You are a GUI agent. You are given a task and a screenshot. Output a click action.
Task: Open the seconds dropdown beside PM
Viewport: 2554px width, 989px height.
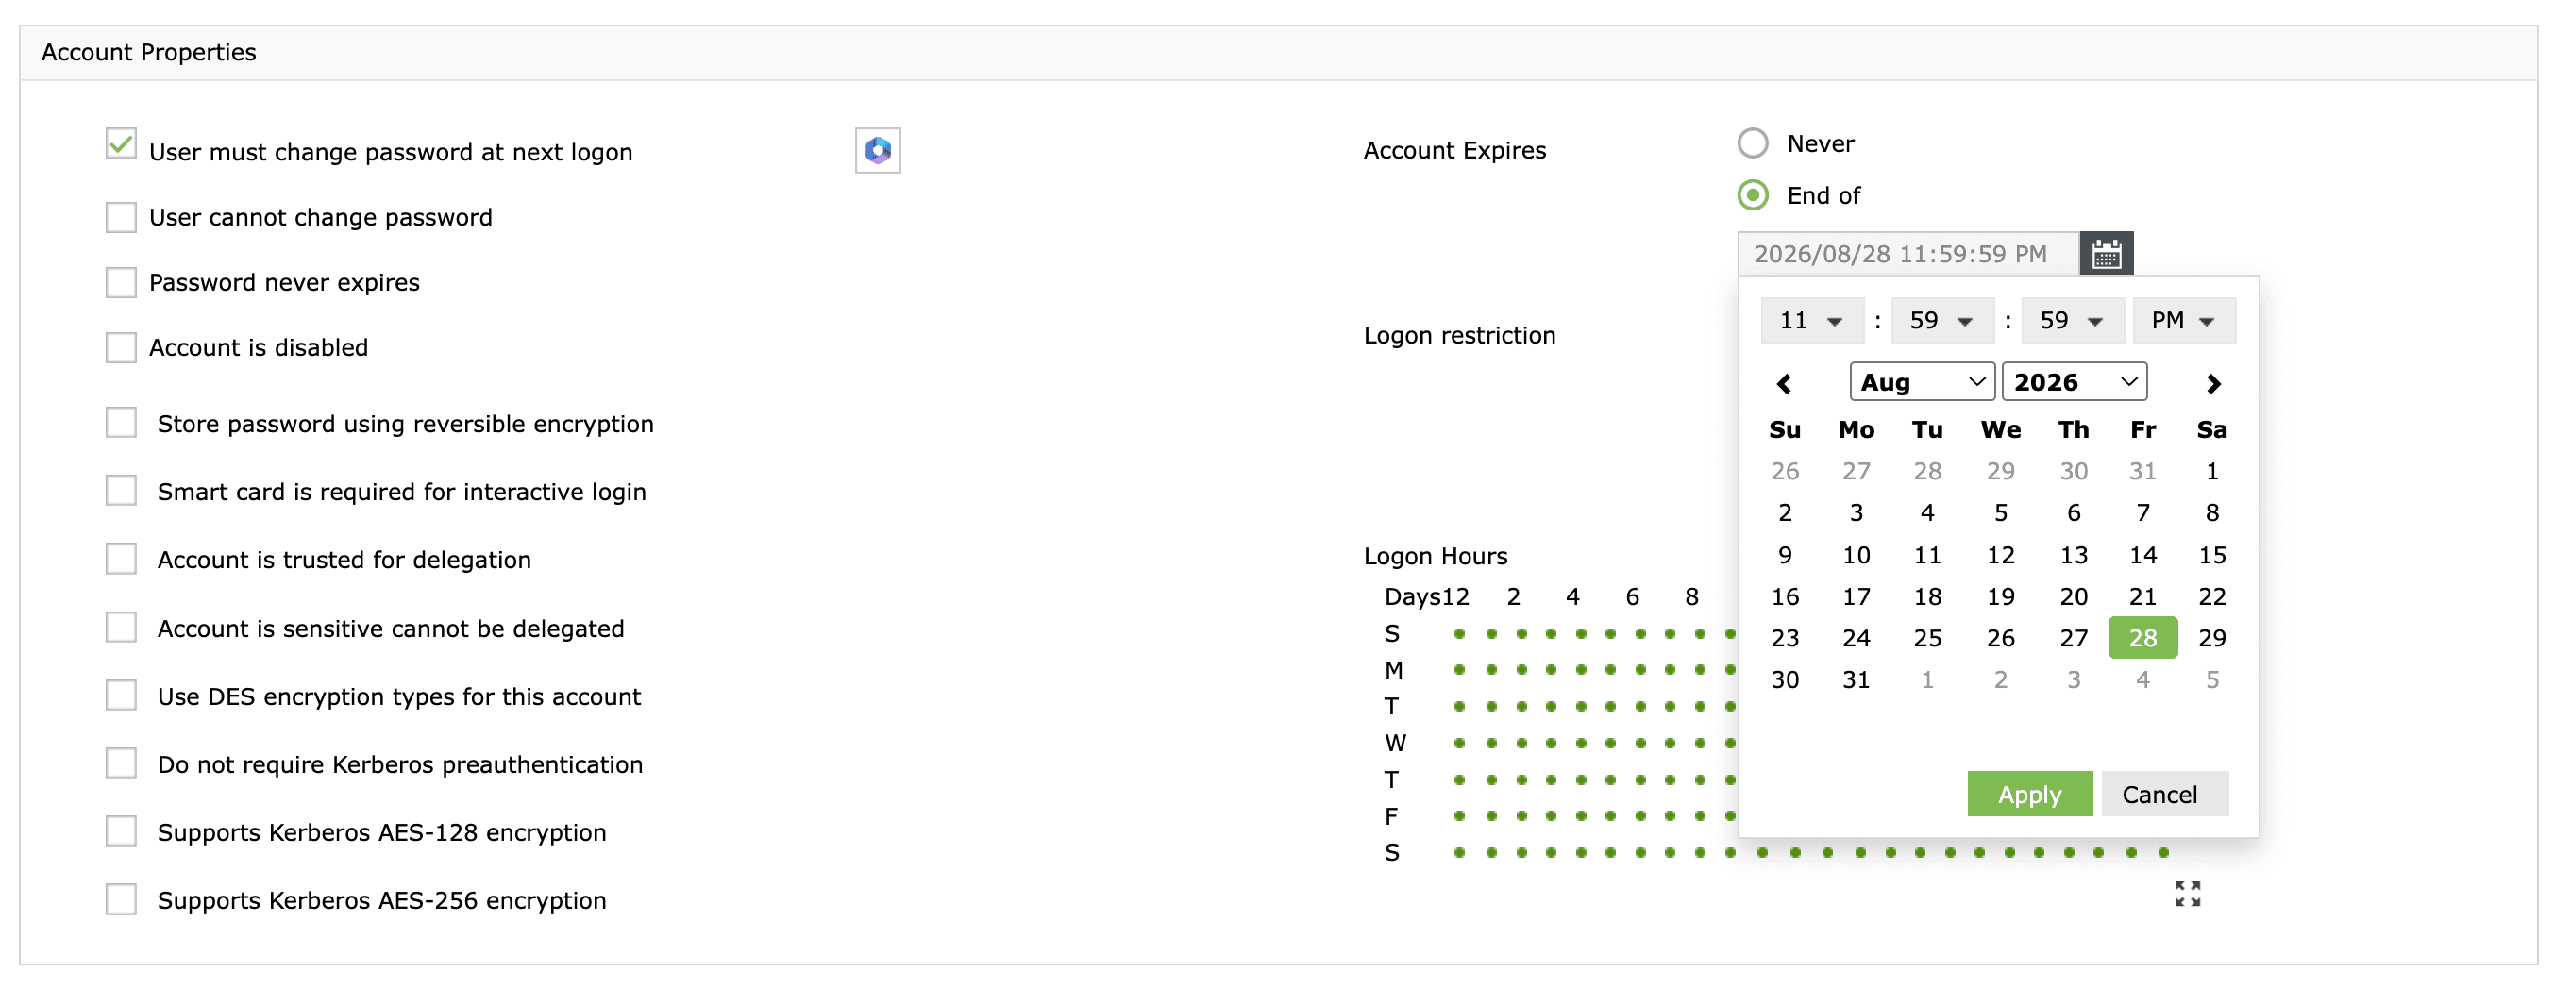pyautogui.click(x=2072, y=321)
